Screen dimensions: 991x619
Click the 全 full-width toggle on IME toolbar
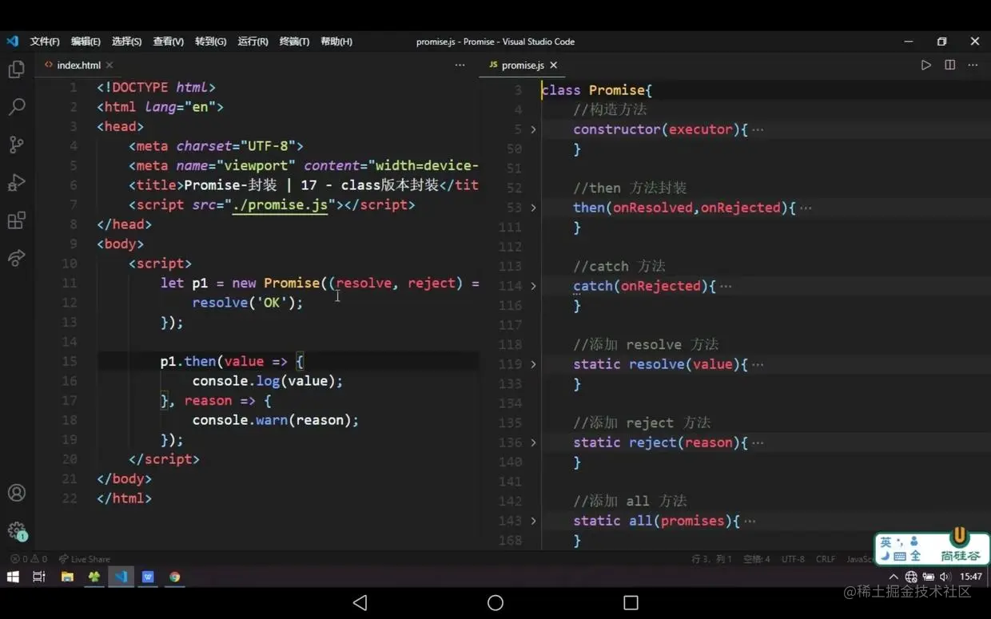915,557
